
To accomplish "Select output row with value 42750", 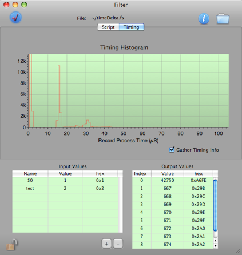I will 173,180.
